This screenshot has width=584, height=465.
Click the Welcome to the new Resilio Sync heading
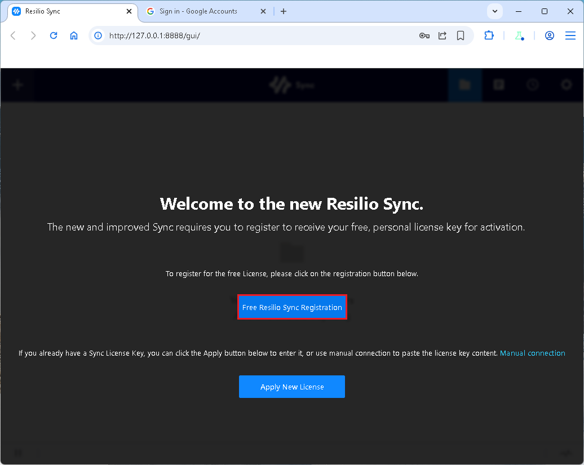pyautogui.click(x=291, y=203)
